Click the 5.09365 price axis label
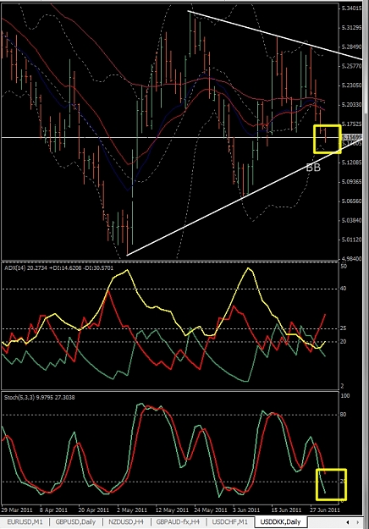The width and height of the screenshot is (369, 529). [x=351, y=181]
